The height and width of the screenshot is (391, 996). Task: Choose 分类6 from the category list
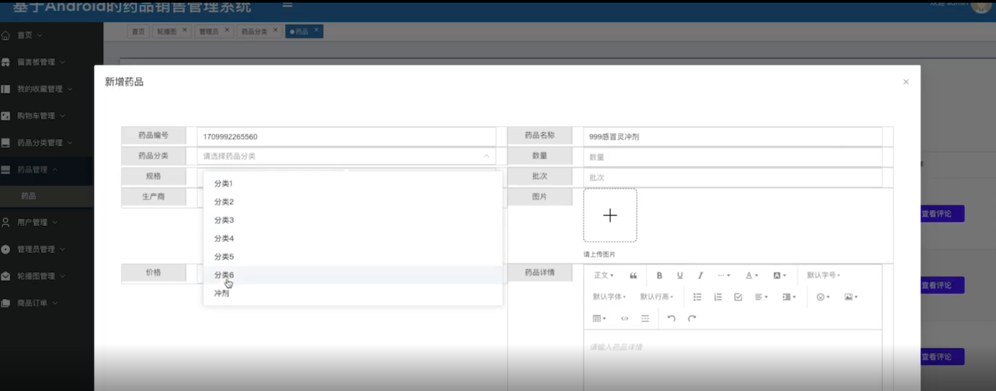click(x=353, y=275)
